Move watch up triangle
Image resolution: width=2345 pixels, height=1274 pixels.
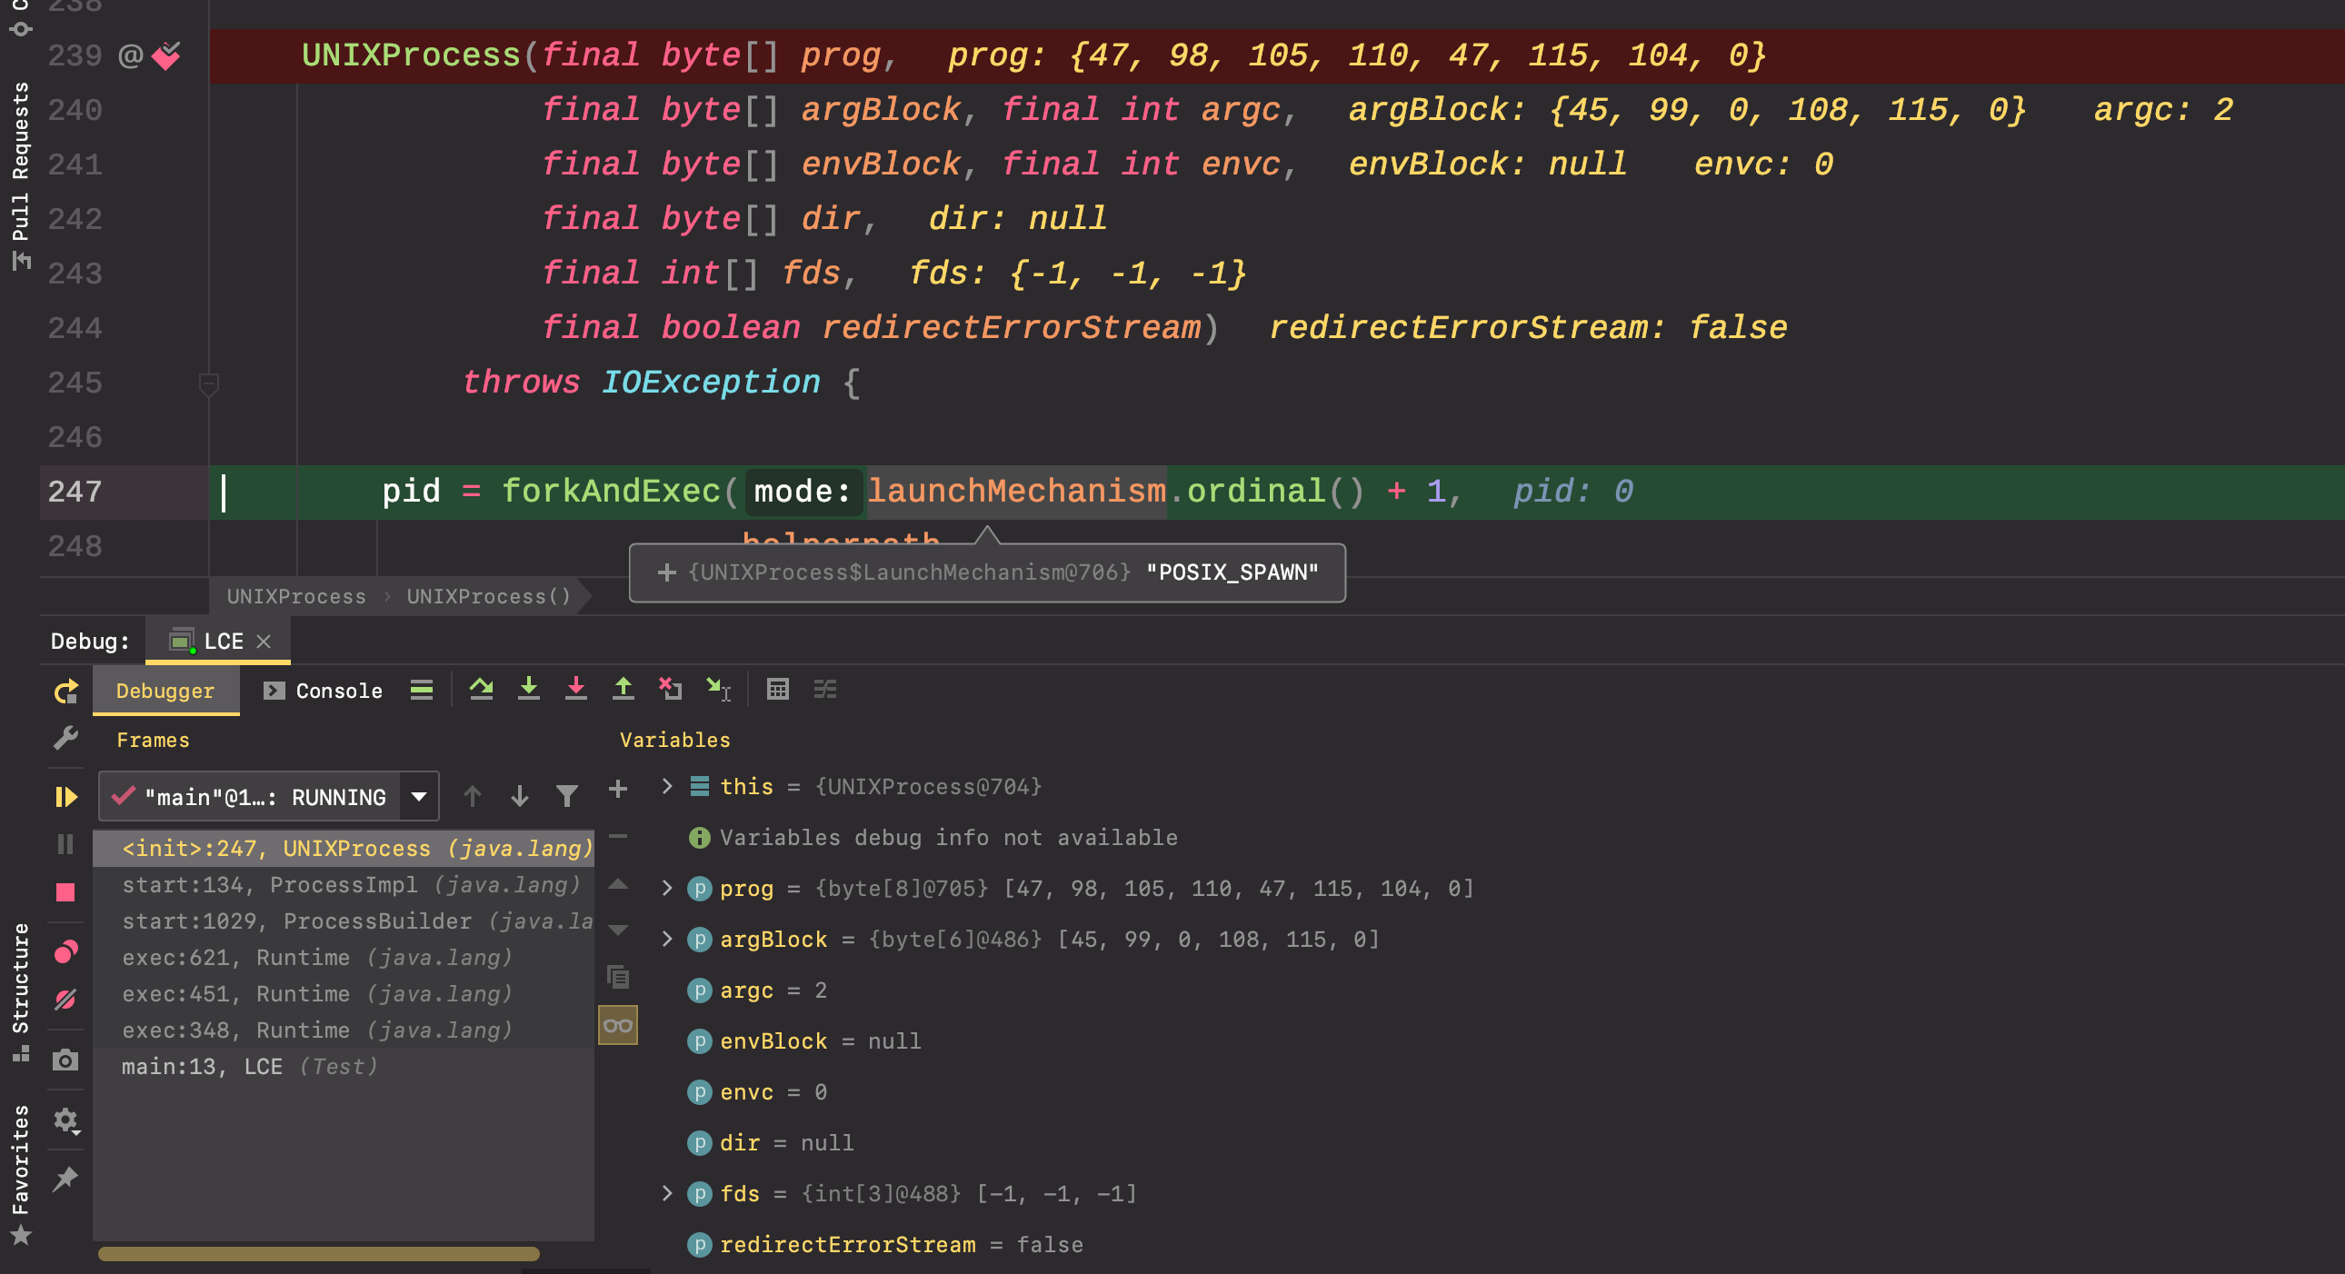(x=618, y=883)
